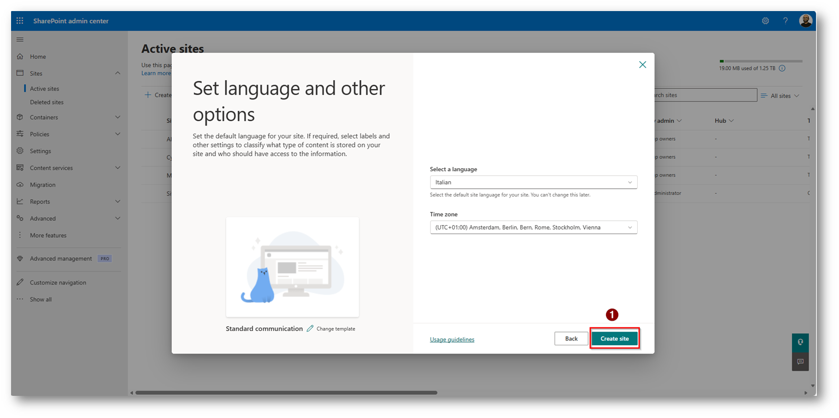The image size is (839, 418).
Task: Click the scroll right arrow
Action: (806, 393)
